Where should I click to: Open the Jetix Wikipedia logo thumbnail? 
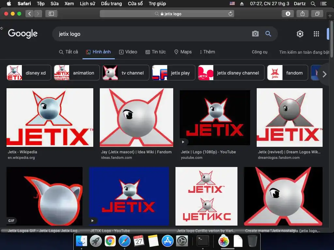tap(50, 117)
